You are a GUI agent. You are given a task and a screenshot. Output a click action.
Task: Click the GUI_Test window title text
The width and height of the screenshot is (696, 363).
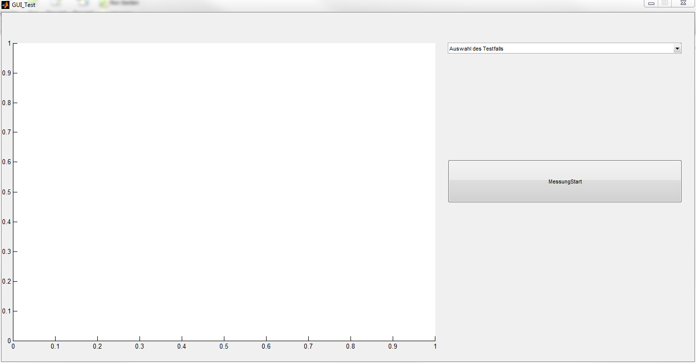click(x=24, y=4)
